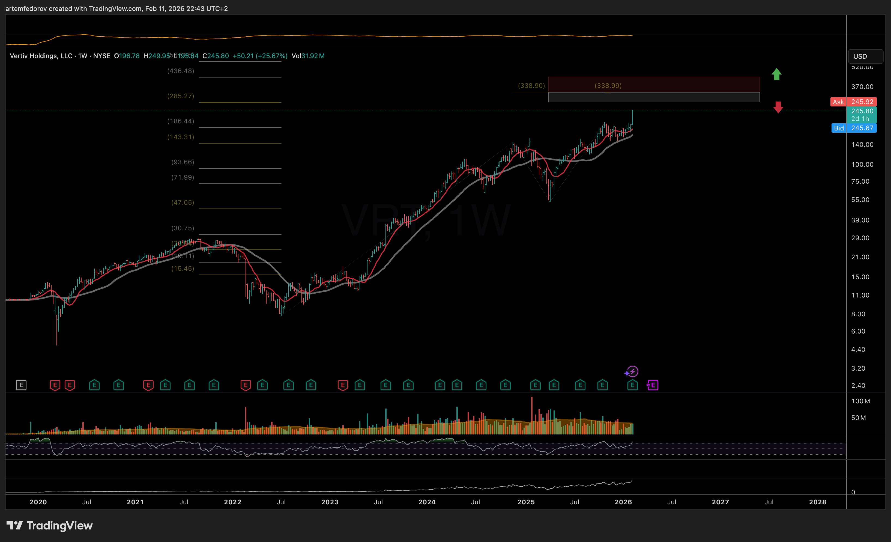The image size is (891, 542).
Task: Click the 100M volume axis label
Action: coord(861,401)
